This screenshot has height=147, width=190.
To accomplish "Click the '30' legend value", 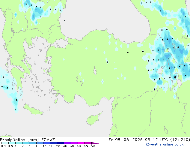I will 65,146.
